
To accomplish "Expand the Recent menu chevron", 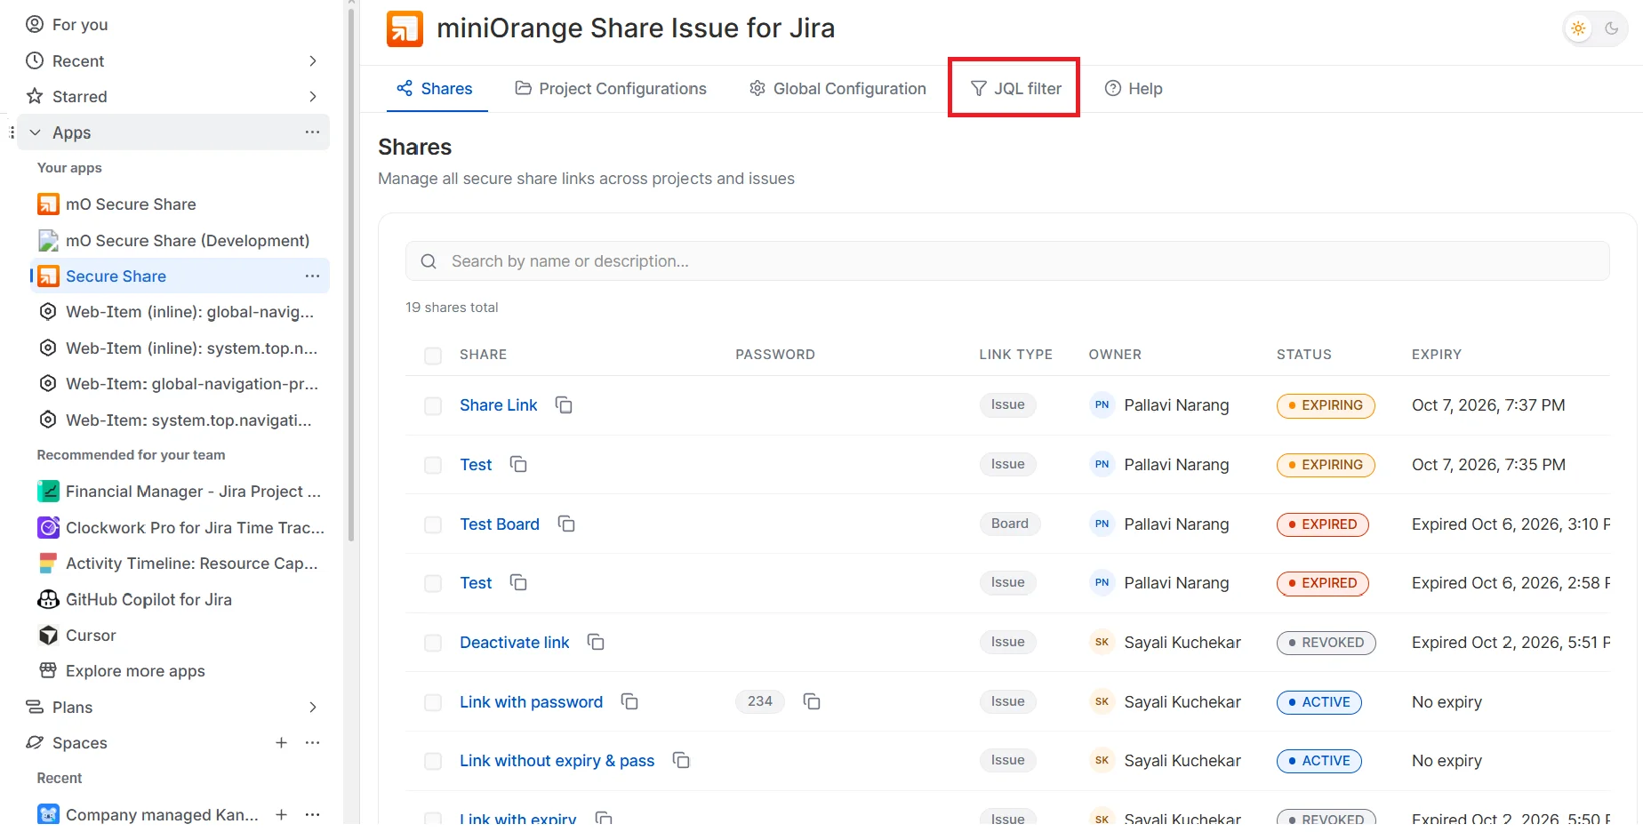I will [312, 61].
